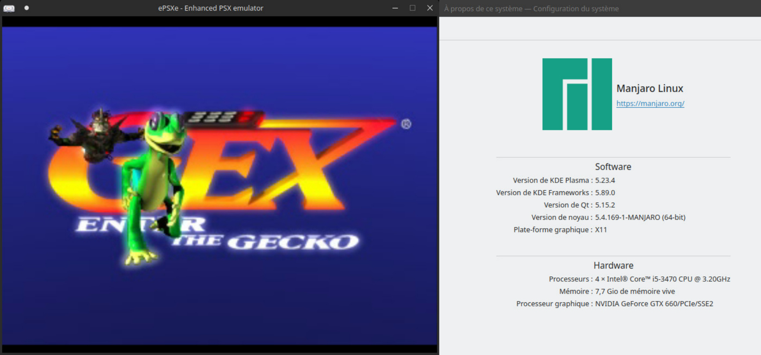Click the Processeurs label
Viewport: 761px width, 355px height.
[x=571, y=279]
